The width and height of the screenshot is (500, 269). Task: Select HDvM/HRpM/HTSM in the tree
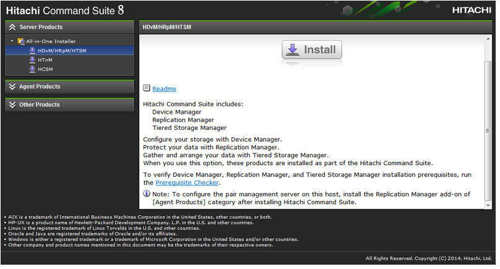tap(69, 50)
